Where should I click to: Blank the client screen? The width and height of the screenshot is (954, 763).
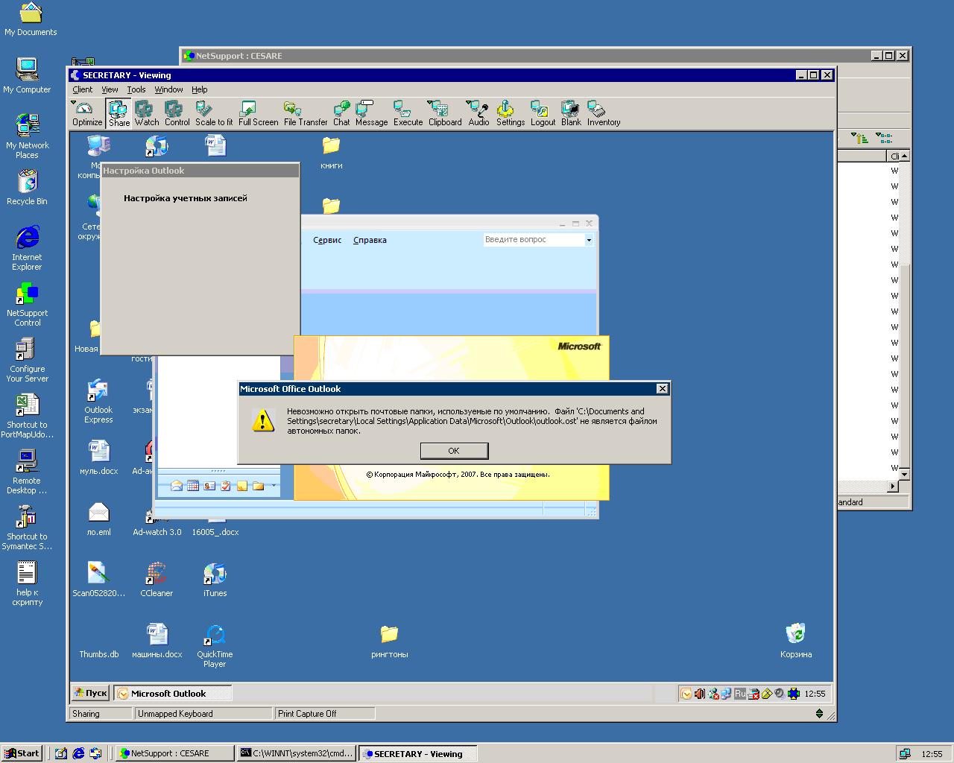tap(571, 113)
